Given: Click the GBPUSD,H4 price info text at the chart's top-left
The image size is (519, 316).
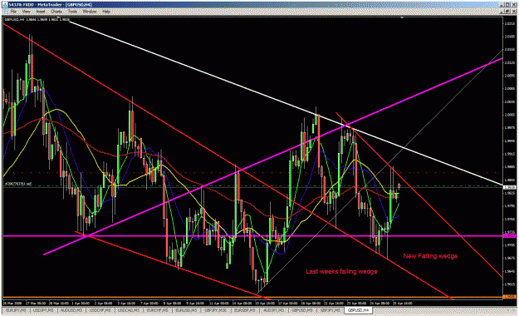Looking at the screenshot, I should (x=37, y=20).
